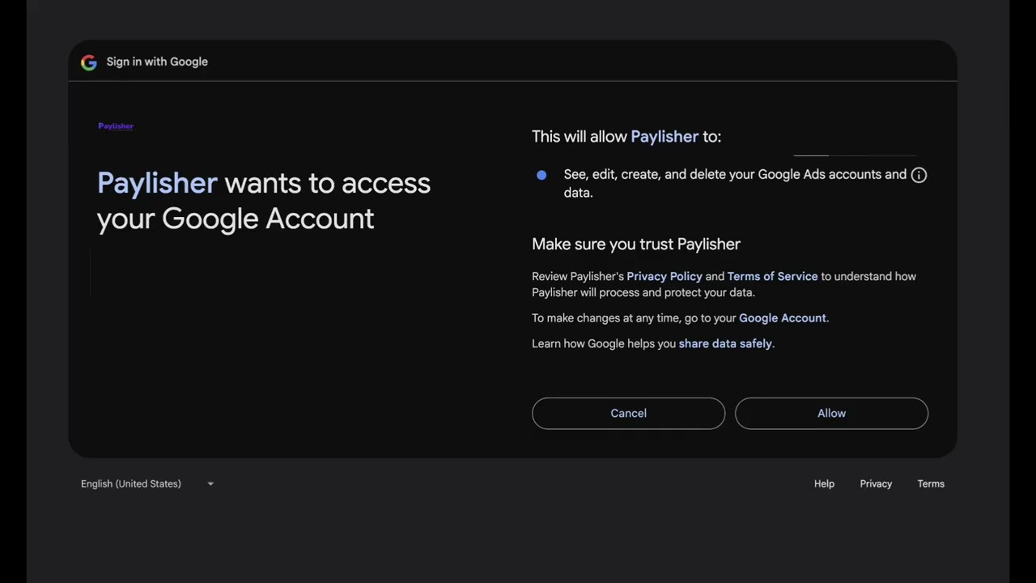Click "Make sure you trust Paylisher" heading

636,244
